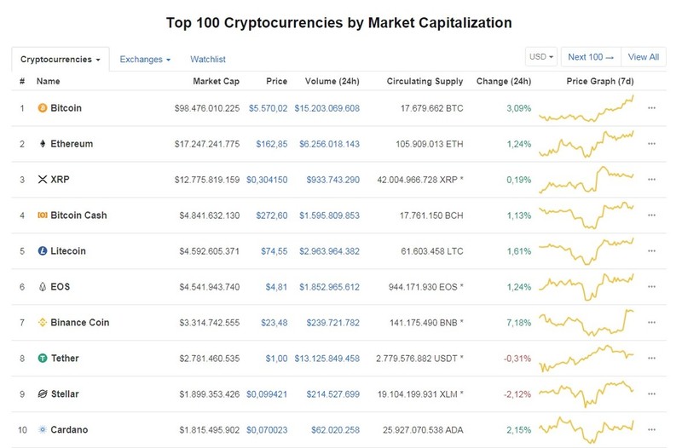
Task: Click the Ethereum logo icon
Action: pos(42,144)
